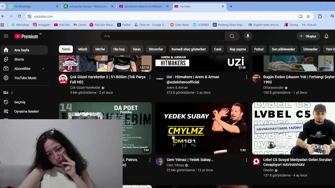Select the Tümü filter chip

click(66, 49)
